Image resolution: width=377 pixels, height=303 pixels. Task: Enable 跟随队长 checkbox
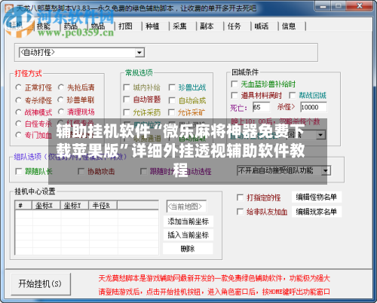point(19,172)
